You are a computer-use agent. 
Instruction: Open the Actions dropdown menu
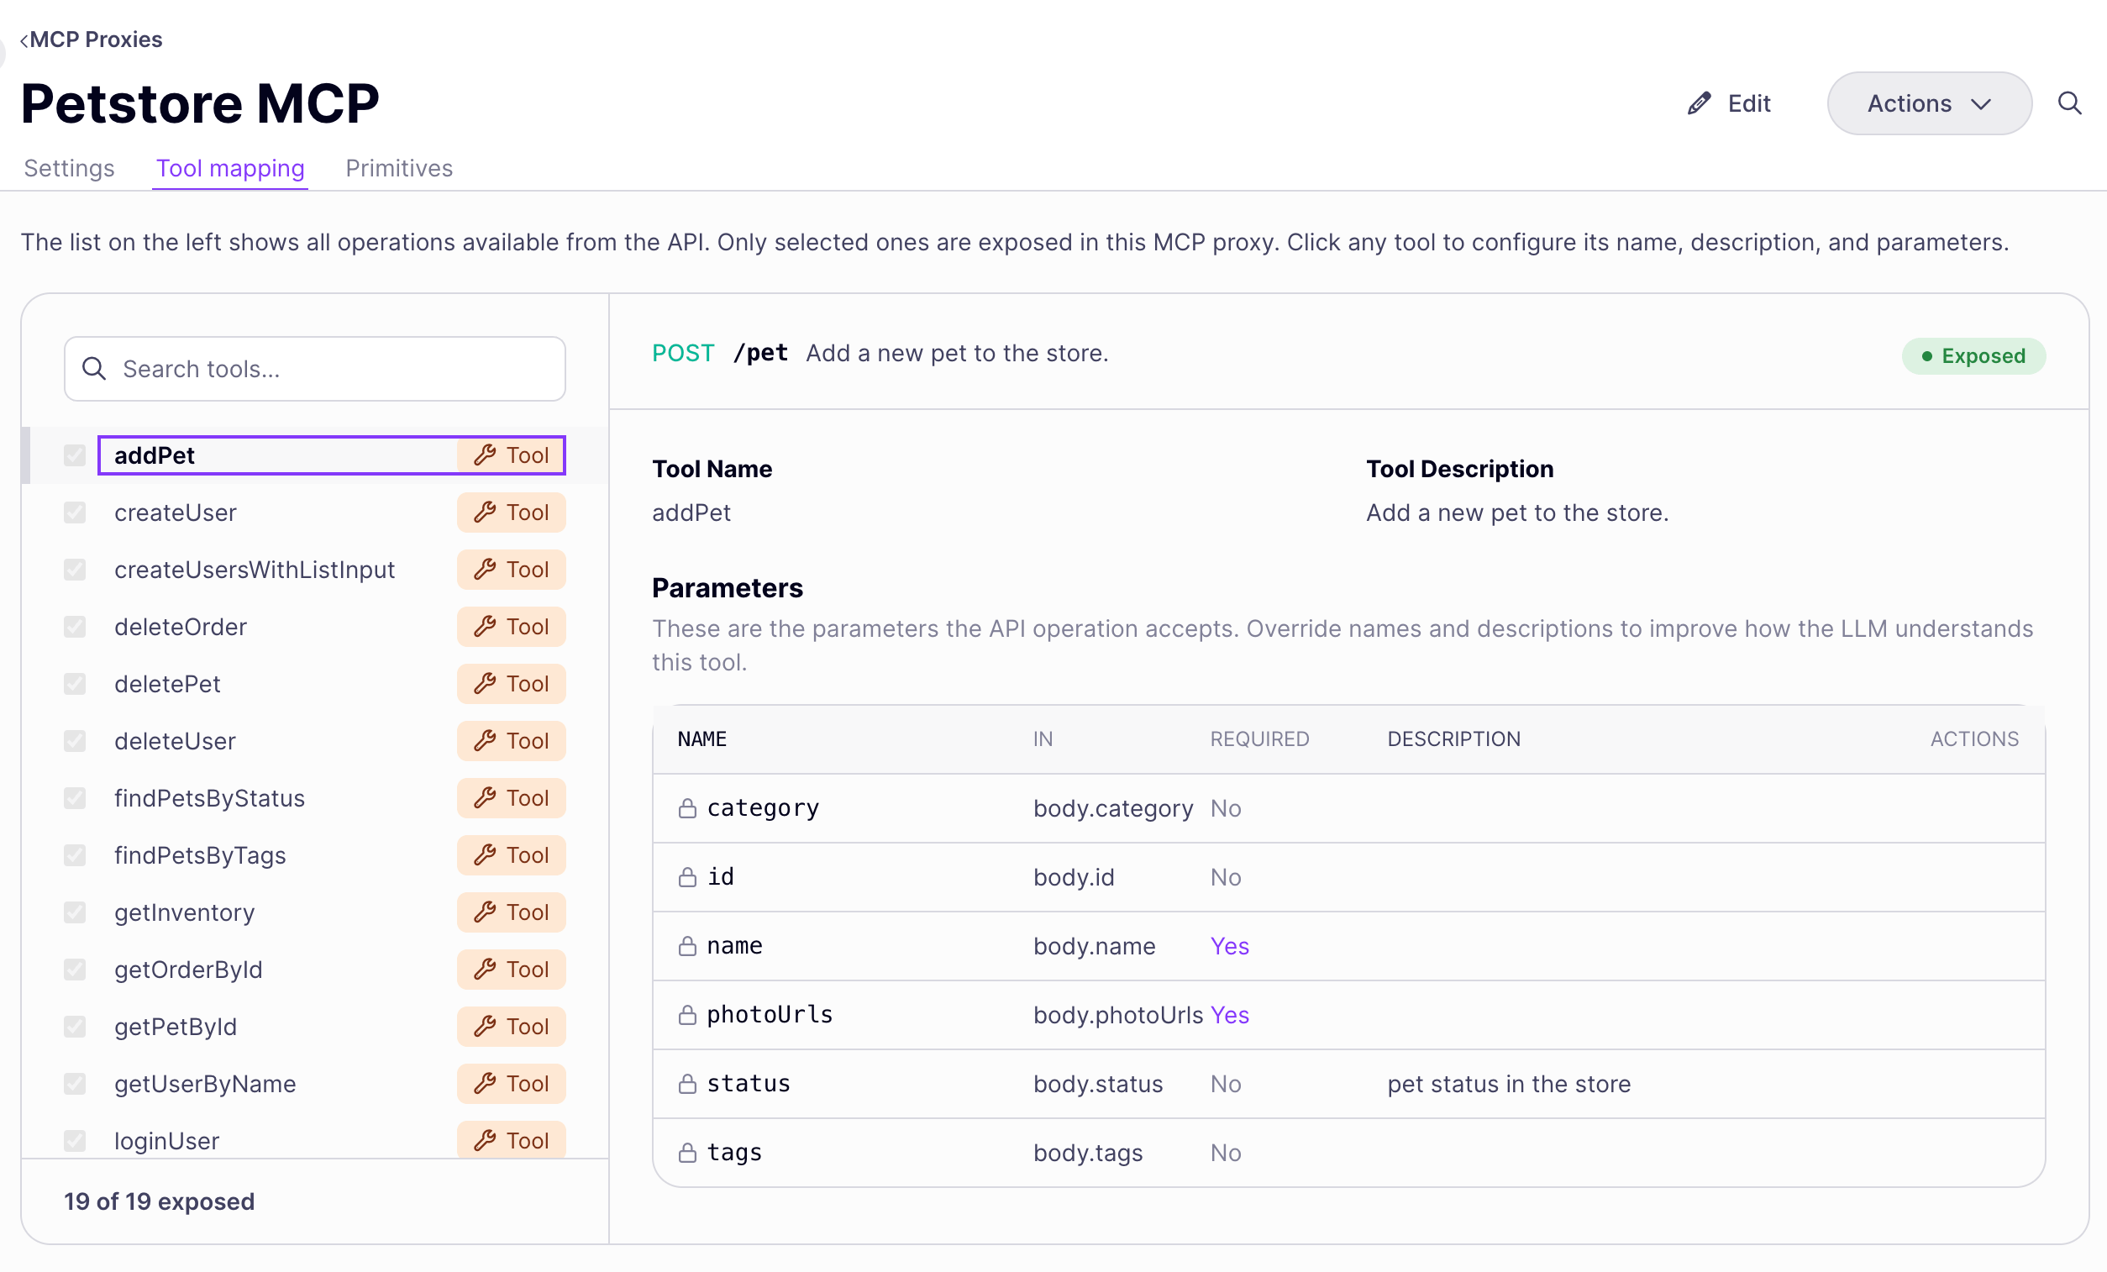click(x=1929, y=103)
